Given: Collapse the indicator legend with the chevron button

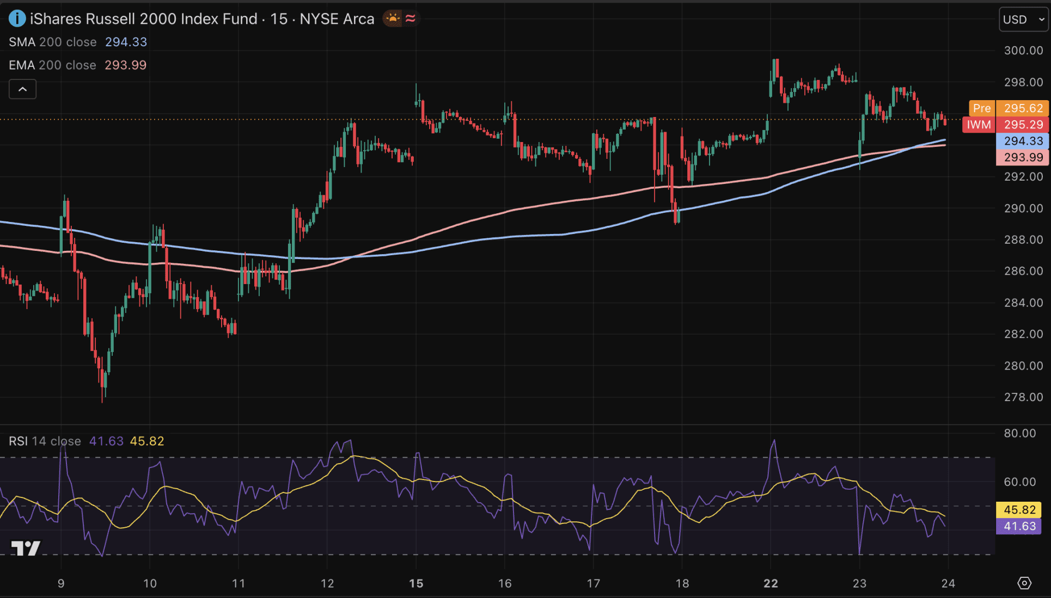Looking at the screenshot, I should (x=23, y=89).
